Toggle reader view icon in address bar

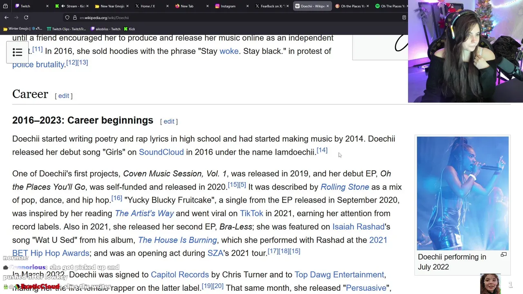pyautogui.click(x=404, y=18)
